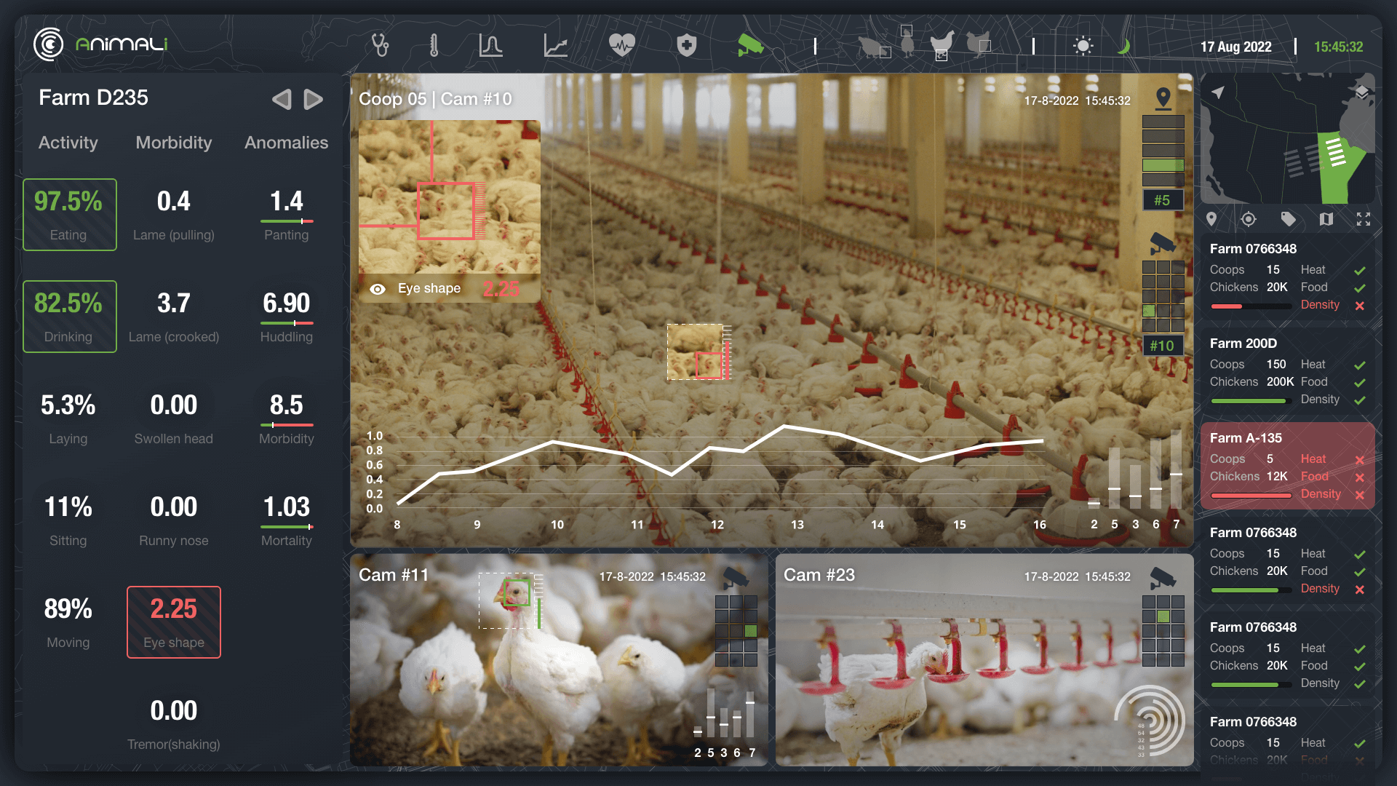
Task: Select white chicken feet detection icon
Action: (x=942, y=45)
